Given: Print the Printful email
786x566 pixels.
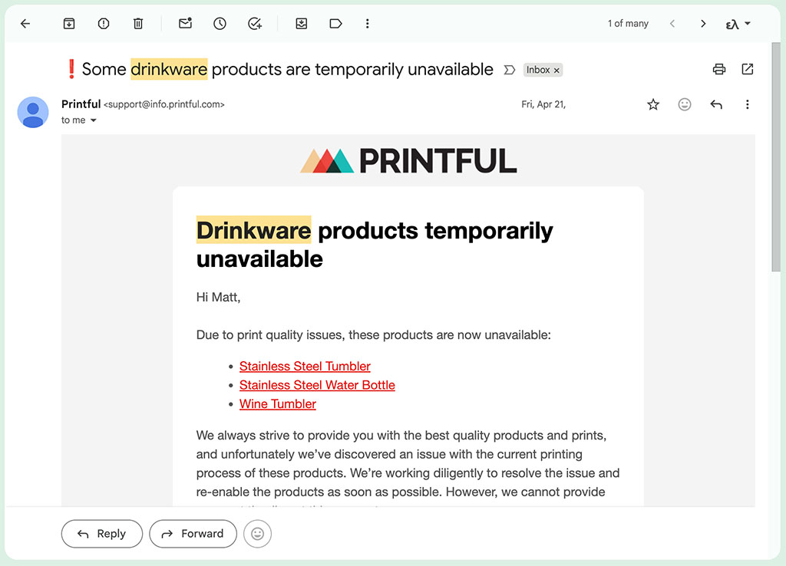Looking at the screenshot, I should click(x=718, y=69).
